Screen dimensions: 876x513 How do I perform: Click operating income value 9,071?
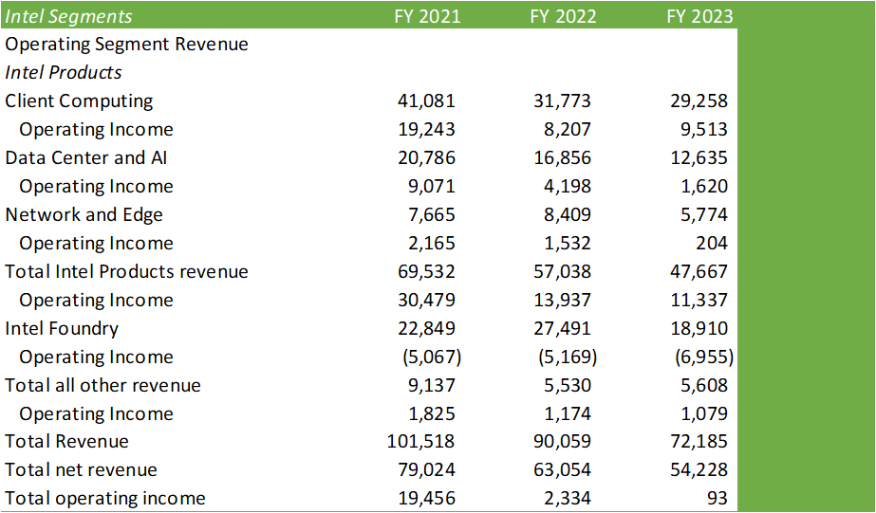pos(431,187)
